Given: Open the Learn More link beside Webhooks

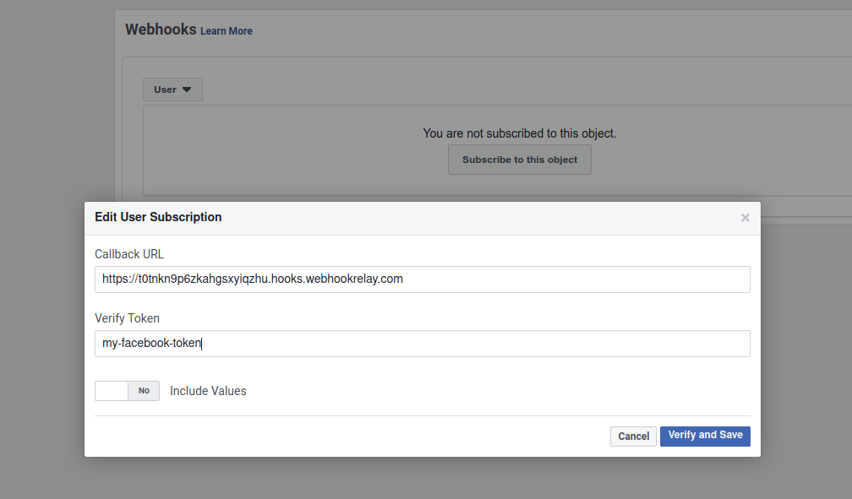Looking at the screenshot, I should click(x=226, y=30).
